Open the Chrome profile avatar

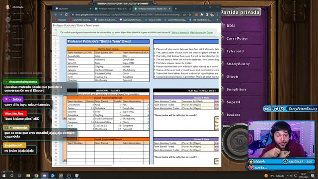click(212, 14)
